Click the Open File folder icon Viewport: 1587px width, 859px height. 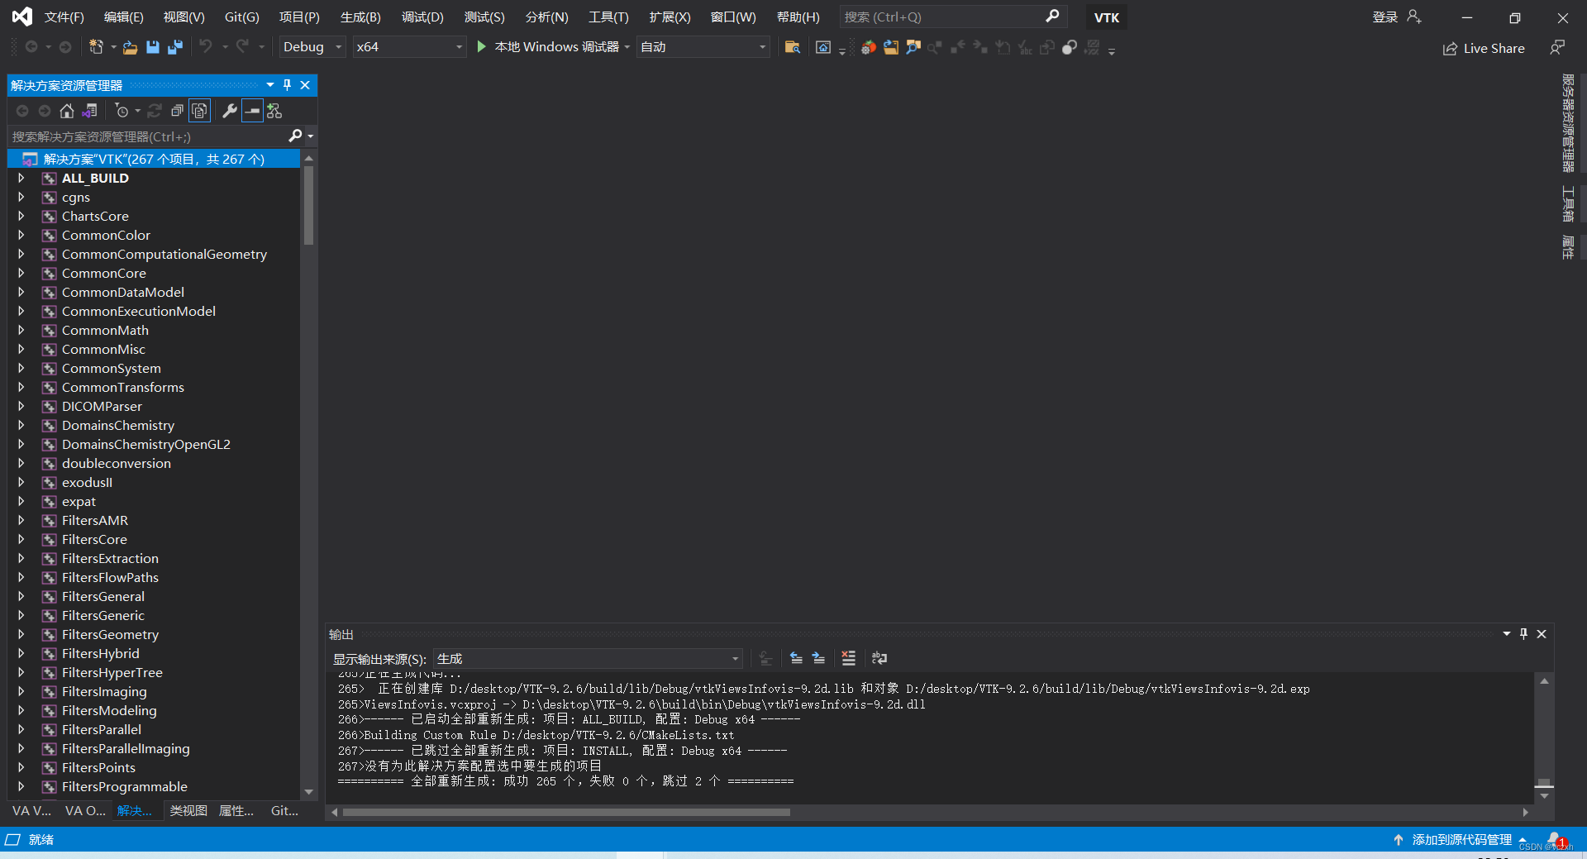130,47
